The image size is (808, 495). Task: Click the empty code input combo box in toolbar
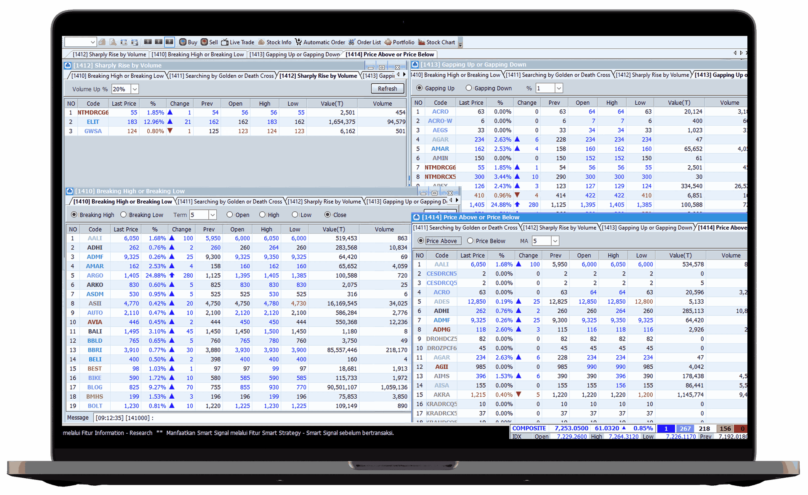[77, 42]
